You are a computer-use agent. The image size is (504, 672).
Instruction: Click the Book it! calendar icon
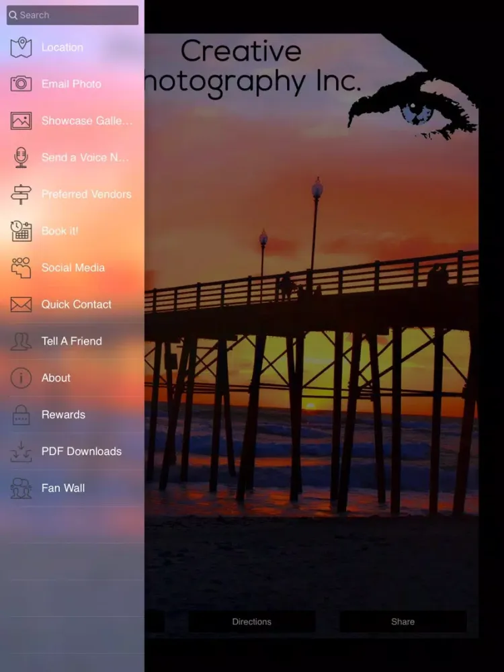click(21, 231)
